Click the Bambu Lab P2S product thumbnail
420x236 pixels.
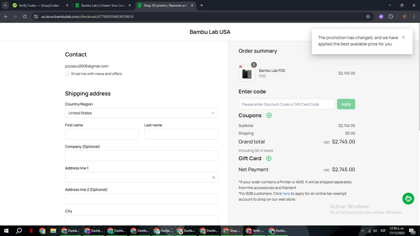[x=247, y=73]
